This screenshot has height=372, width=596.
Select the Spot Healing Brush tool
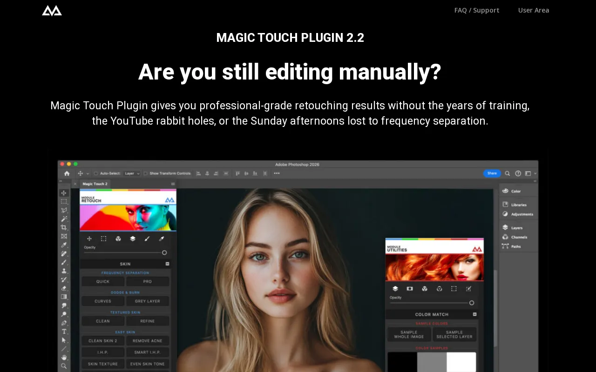(64, 253)
